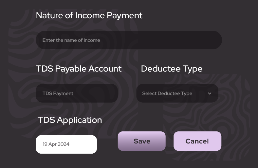Image resolution: width=258 pixels, height=168 pixels.
Task: Discard the form using Cancel
Action: click(x=197, y=141)
